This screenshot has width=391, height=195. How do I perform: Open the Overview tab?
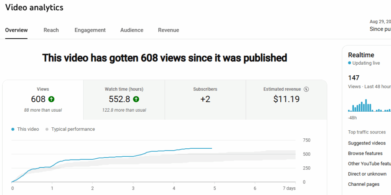[x=16, y=30]
